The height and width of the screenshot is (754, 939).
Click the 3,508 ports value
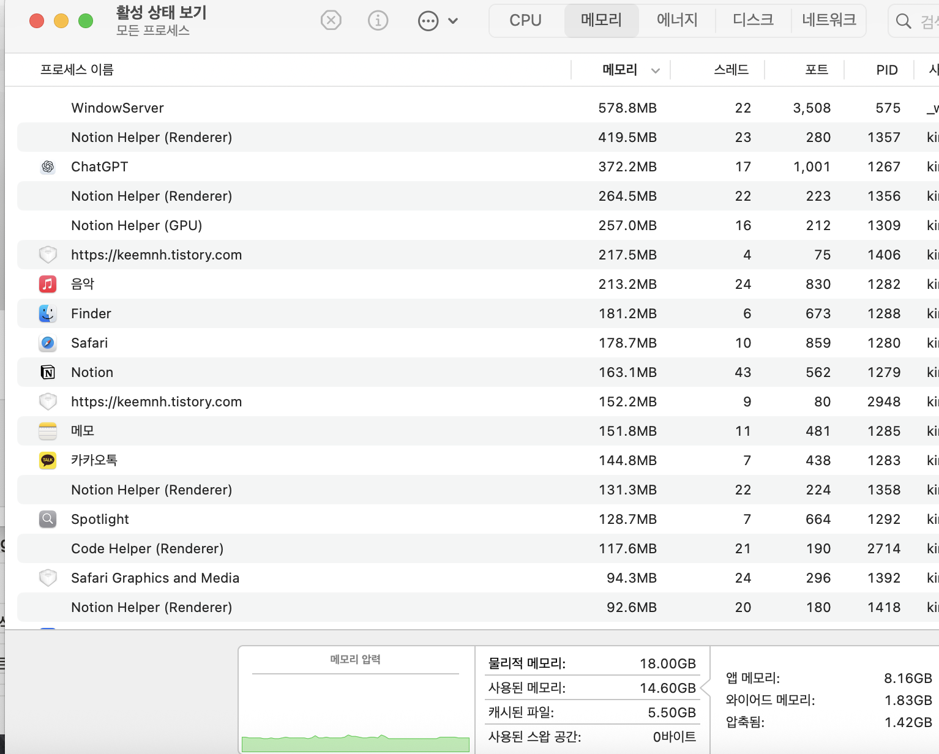812,108
